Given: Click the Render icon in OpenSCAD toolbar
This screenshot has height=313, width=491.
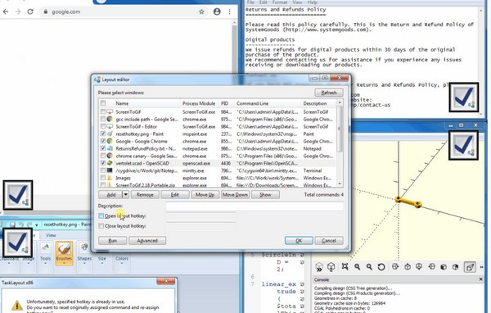Looking at the screenshot, I should pos(331,267).
